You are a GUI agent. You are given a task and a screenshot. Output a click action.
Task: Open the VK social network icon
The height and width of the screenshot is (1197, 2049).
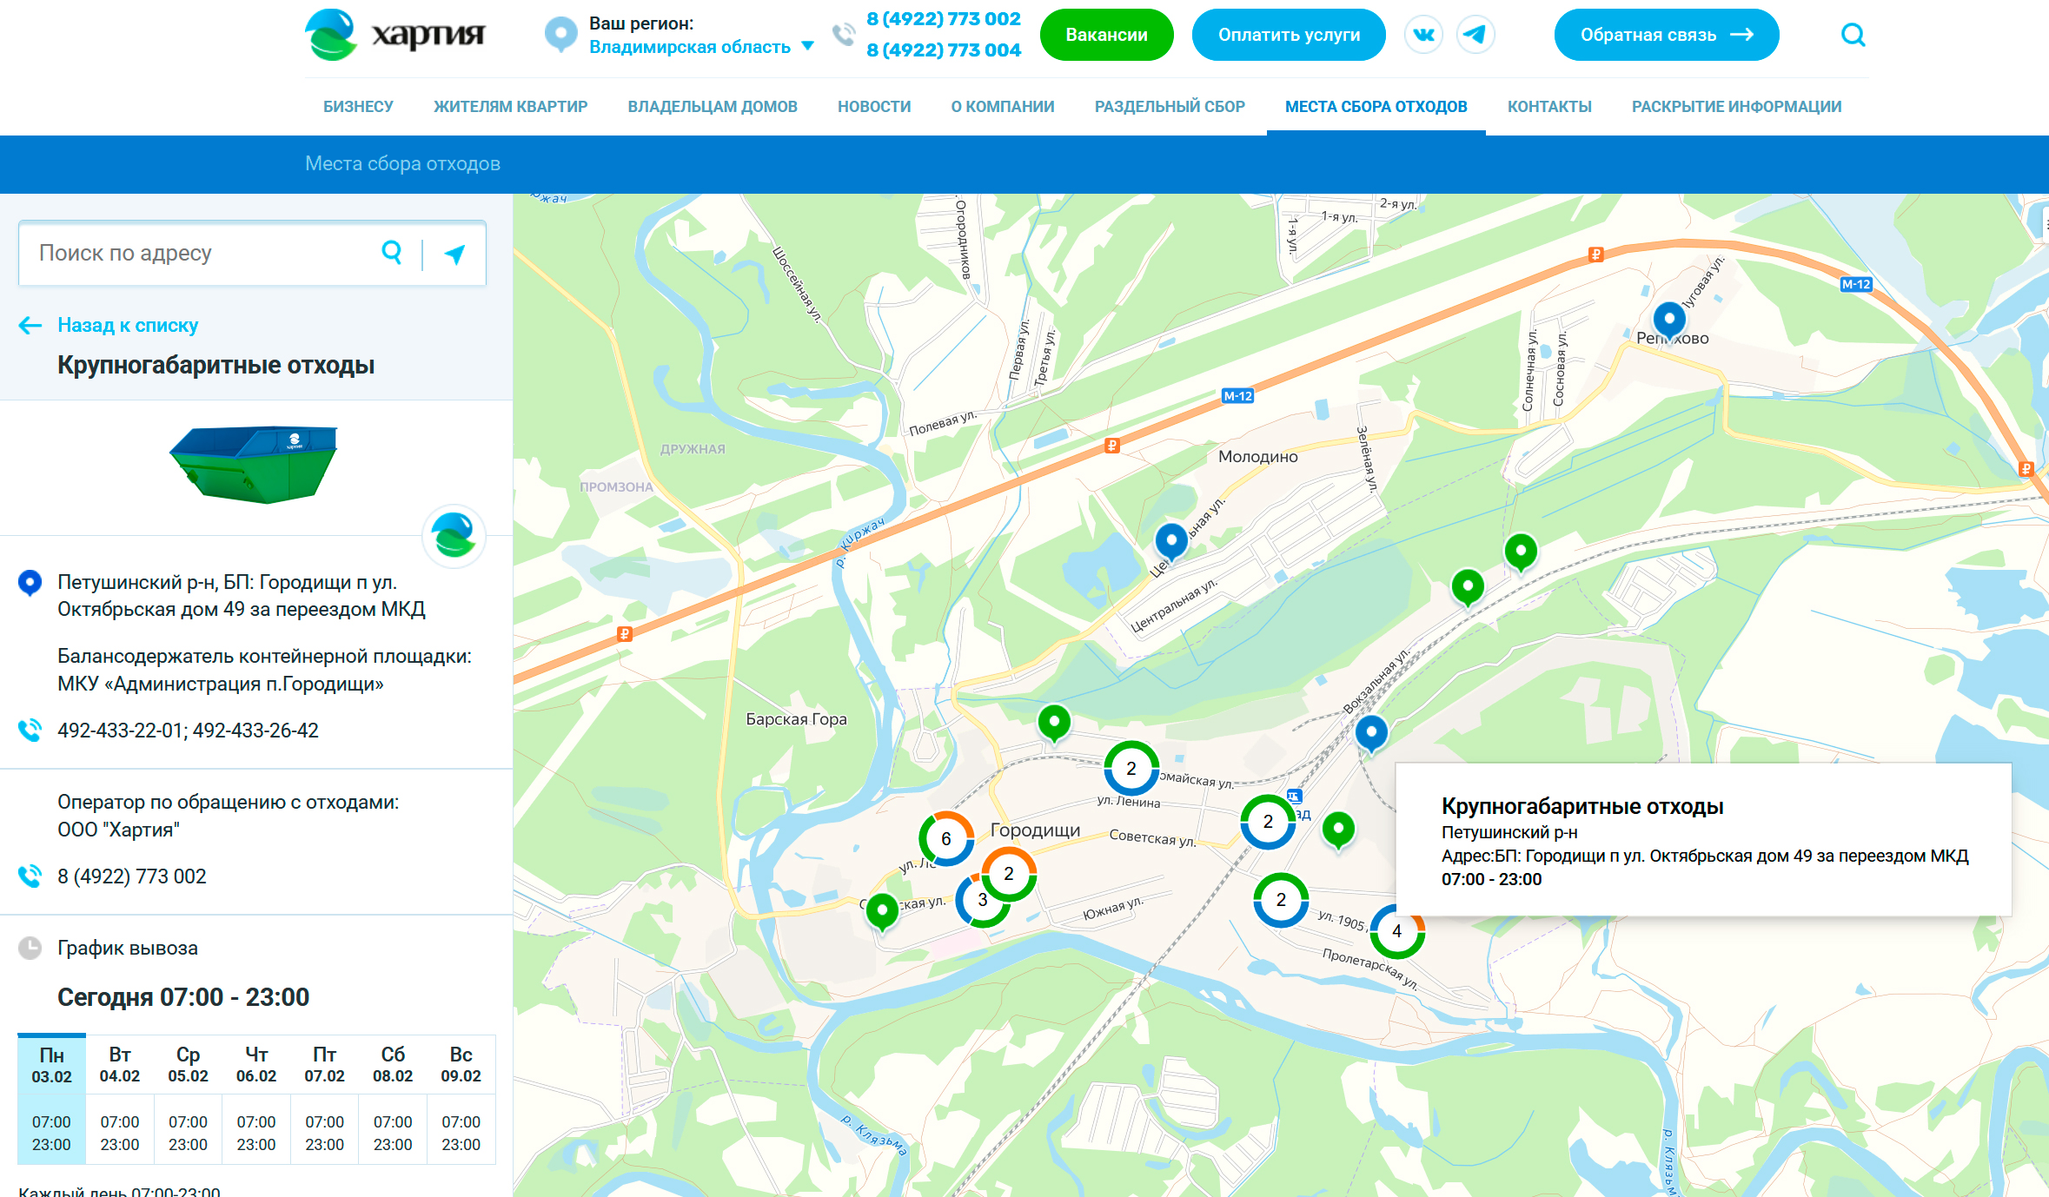click(x=1423, y=35)
